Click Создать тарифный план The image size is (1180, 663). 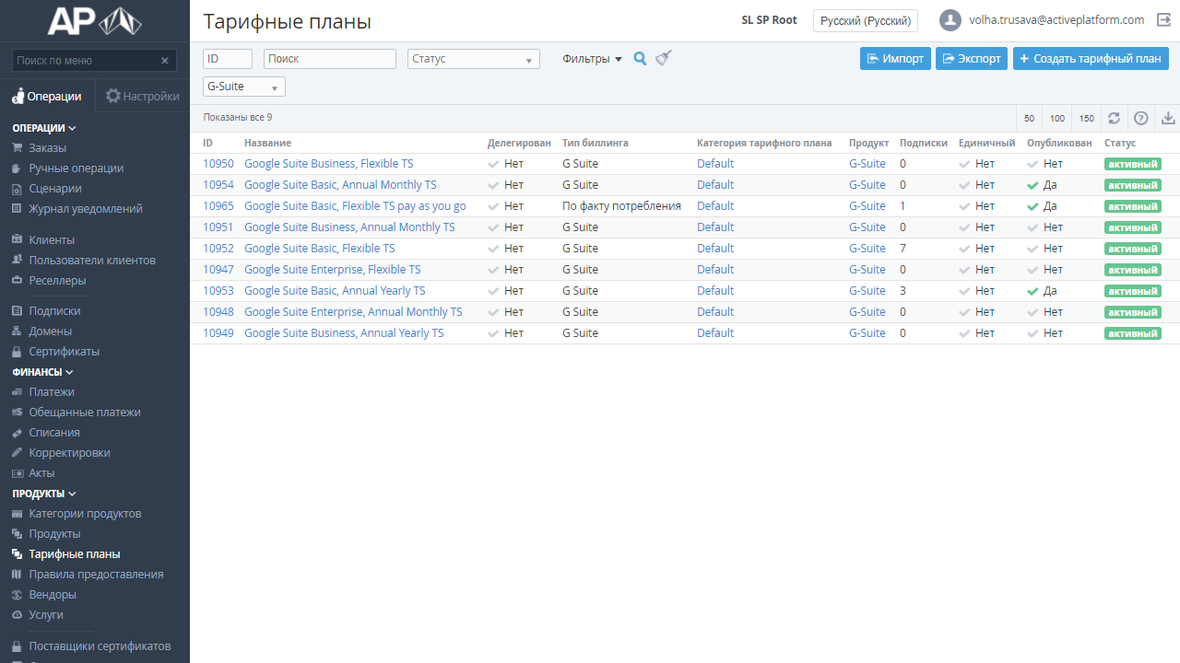click(1091, 58)
